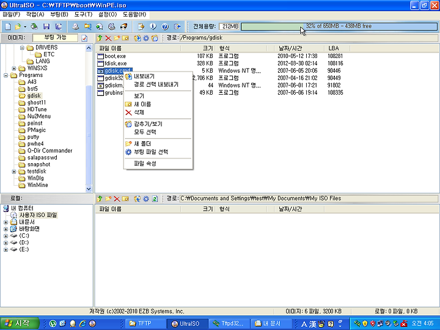Click the Save floppy disk icon

[x=46, y=27]
